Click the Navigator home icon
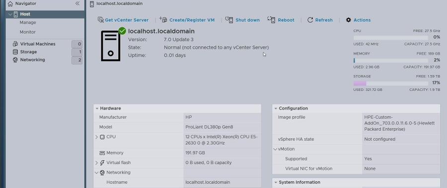The height and width of the screenshot is (188, 447). (10, 3)
